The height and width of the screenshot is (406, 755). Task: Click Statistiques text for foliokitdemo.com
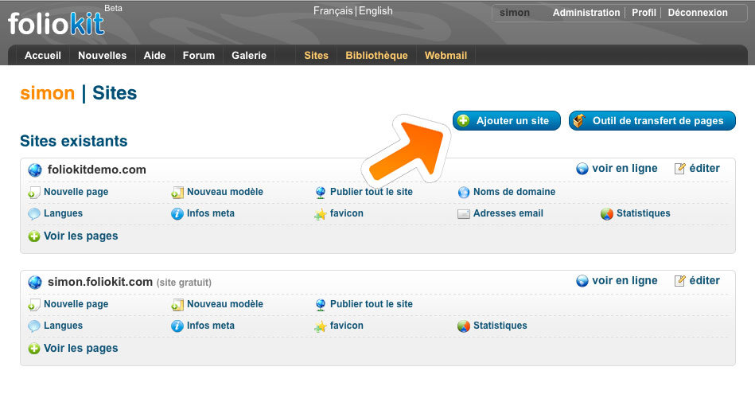(x=644, y=213)
